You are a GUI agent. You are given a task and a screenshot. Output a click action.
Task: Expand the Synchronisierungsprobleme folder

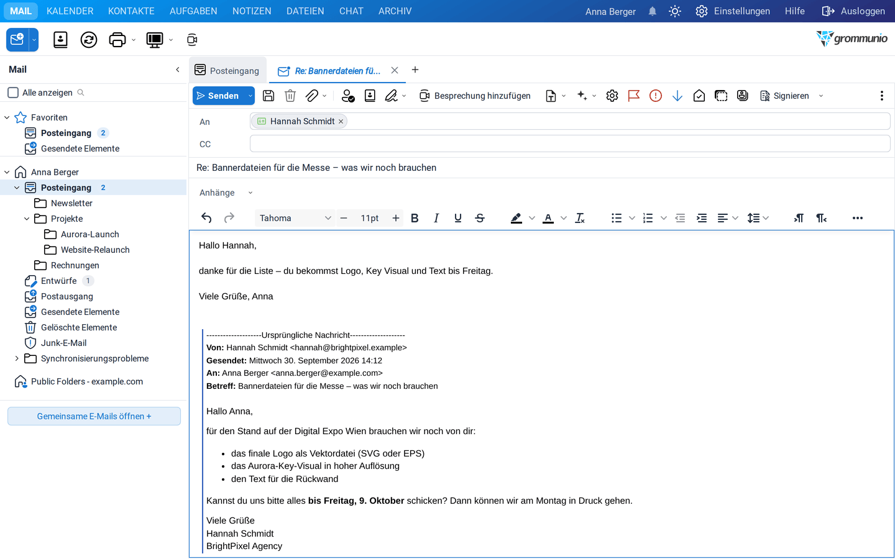pyautogui.click(x=17, y=358)
